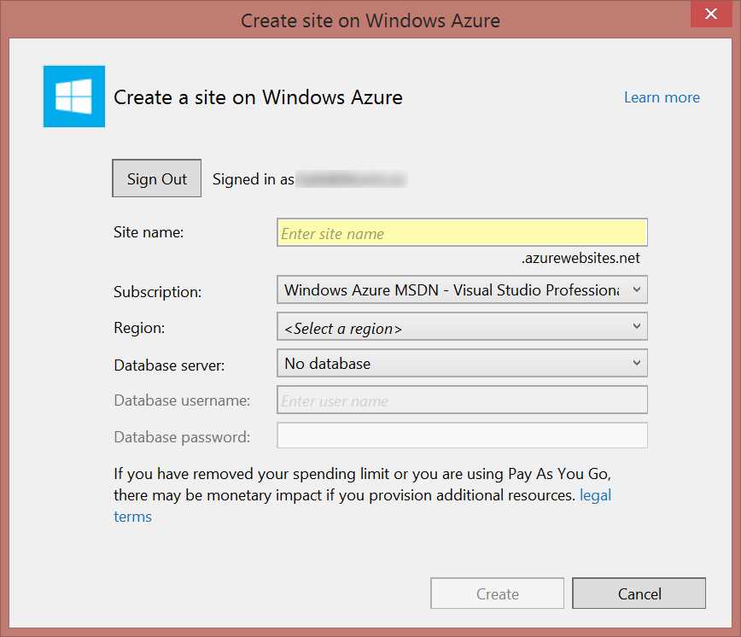Click the Database server dropdown chevron icon
Image resolution: width=741 pixels, height=637 pixels.
637,363
